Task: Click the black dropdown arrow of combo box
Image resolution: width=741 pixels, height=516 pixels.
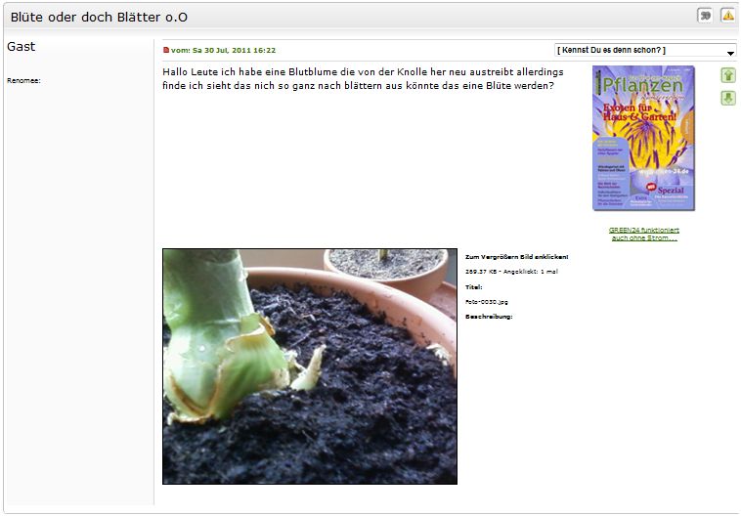Action: click(x=730, y=53)
